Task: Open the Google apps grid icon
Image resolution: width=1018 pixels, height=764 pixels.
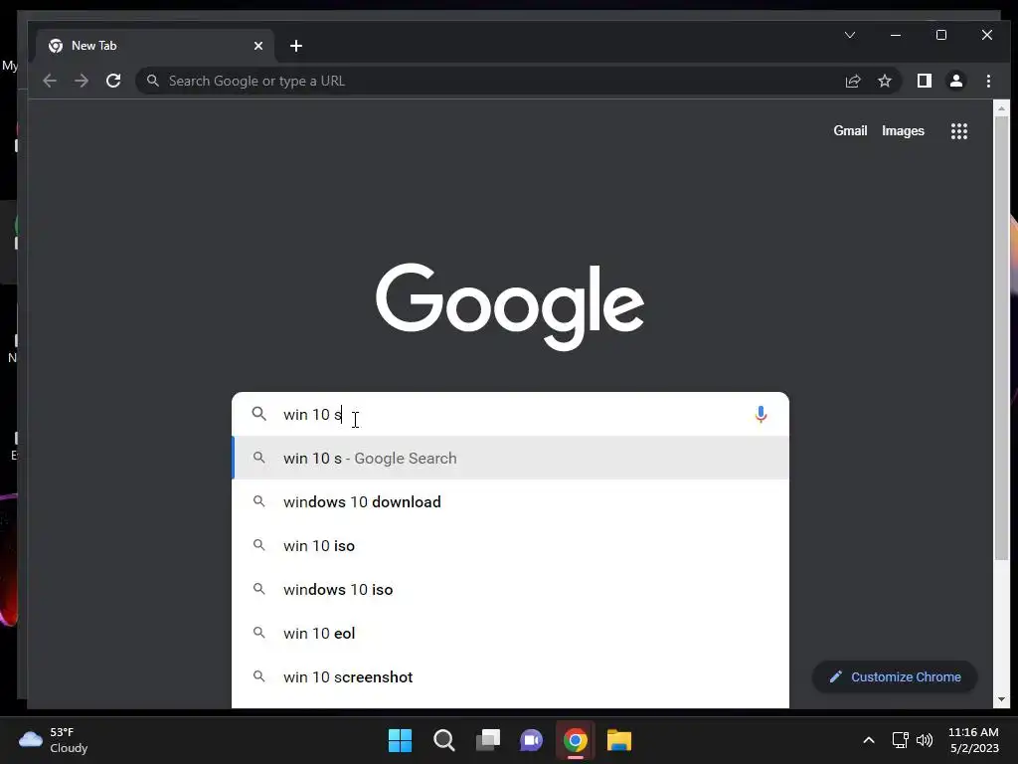Action: [x=959, y=131]
